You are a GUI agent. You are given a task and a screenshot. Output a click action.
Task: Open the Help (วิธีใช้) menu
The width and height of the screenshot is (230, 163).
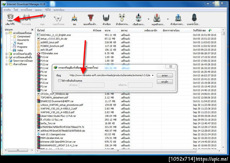click(48, 10)
